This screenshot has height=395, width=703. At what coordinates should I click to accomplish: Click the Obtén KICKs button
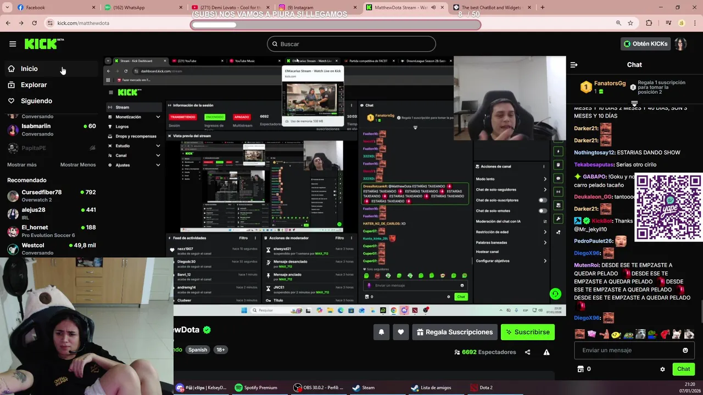coord(646,43)
